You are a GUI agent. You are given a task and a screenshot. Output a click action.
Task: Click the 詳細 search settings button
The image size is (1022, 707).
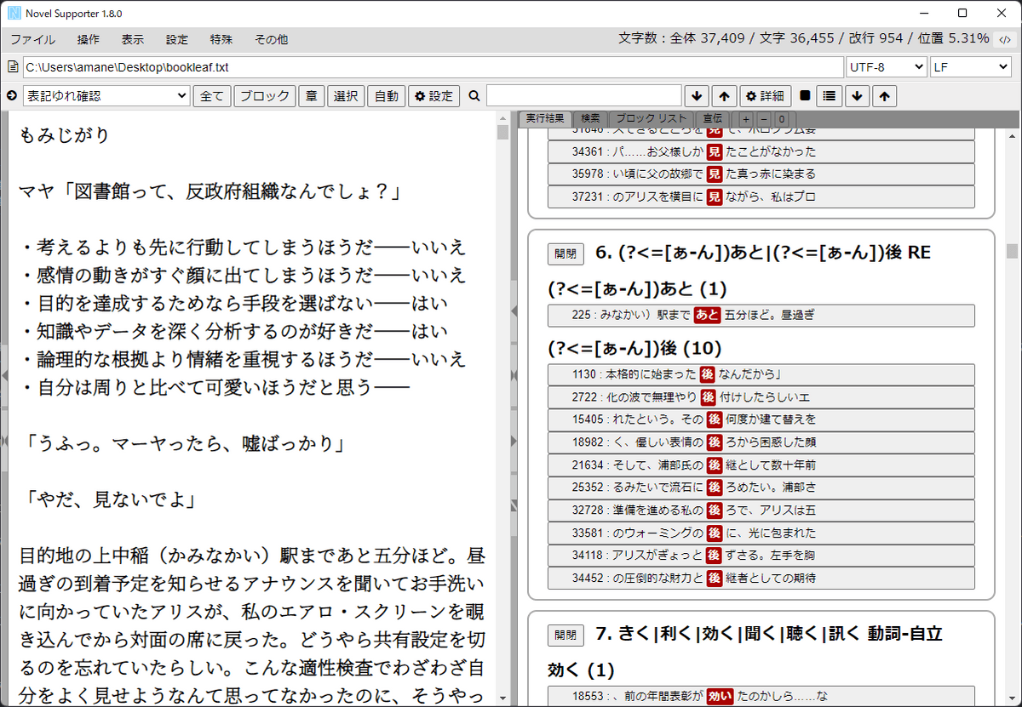(x=765, y=96)
